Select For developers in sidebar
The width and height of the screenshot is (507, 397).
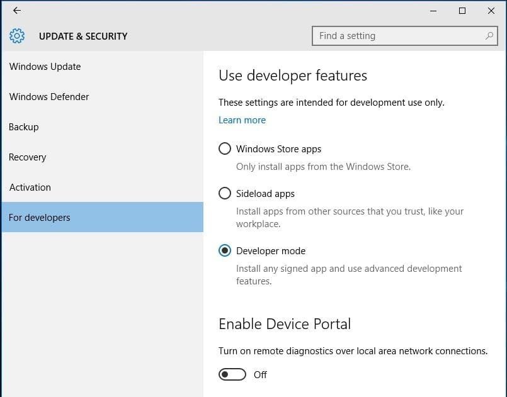(103, 218)
